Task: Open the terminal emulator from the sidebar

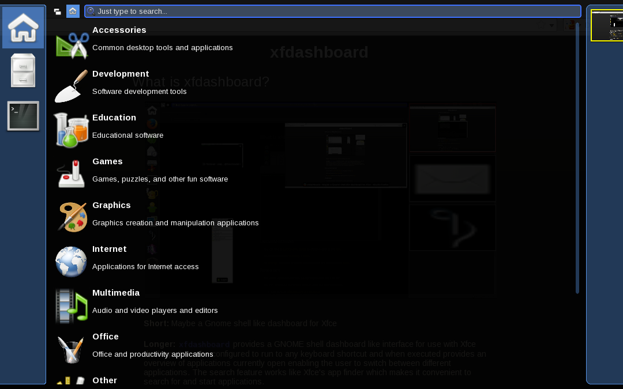Action: click(23, 116)
